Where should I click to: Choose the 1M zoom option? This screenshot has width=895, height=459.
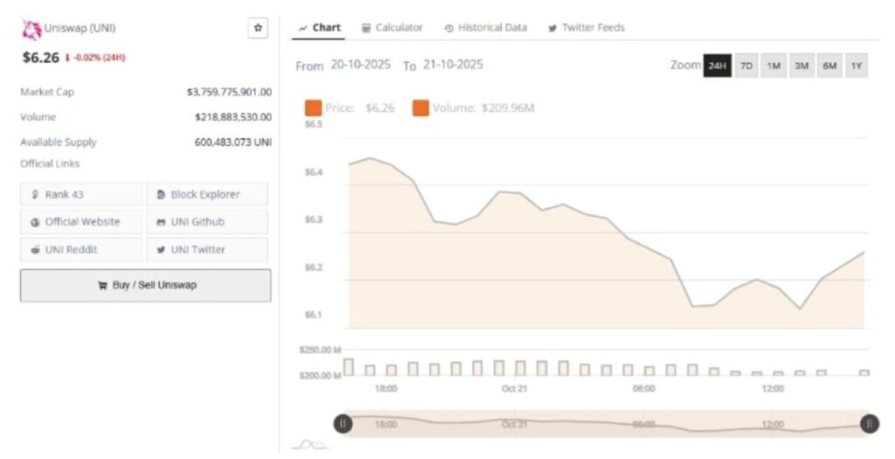tap(774, 66)
